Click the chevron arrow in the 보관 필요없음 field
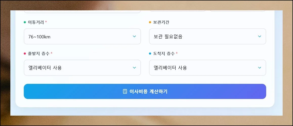The height and width of the screenshot is (126, 293). (259, 36)
